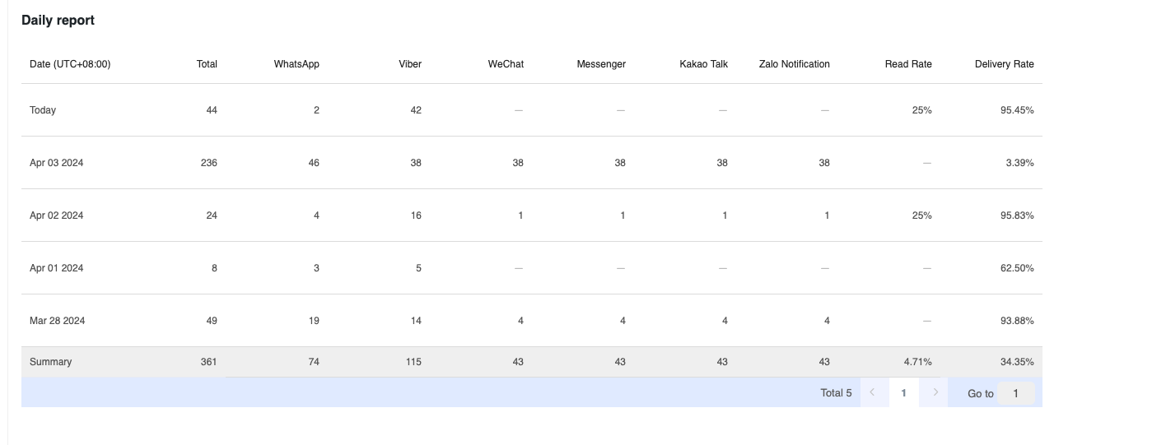Viewport: 1166px width, 445px height.
Task: Click the Kakao Talk column header
Action: pyautogui.click(x=703, y=64)
